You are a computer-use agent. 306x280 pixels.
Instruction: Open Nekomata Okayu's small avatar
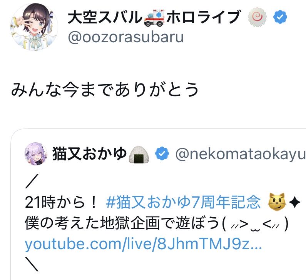(x=36, y=153)
